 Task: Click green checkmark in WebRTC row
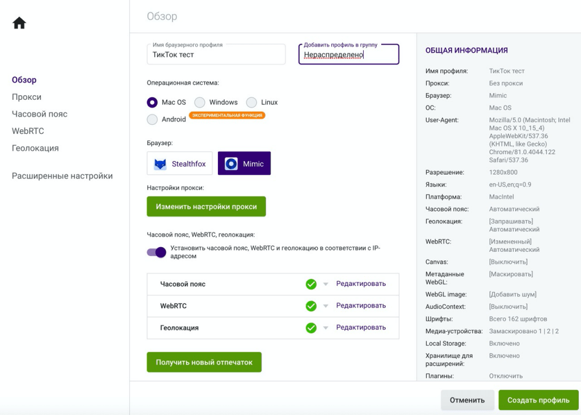[x=311, y=306]
